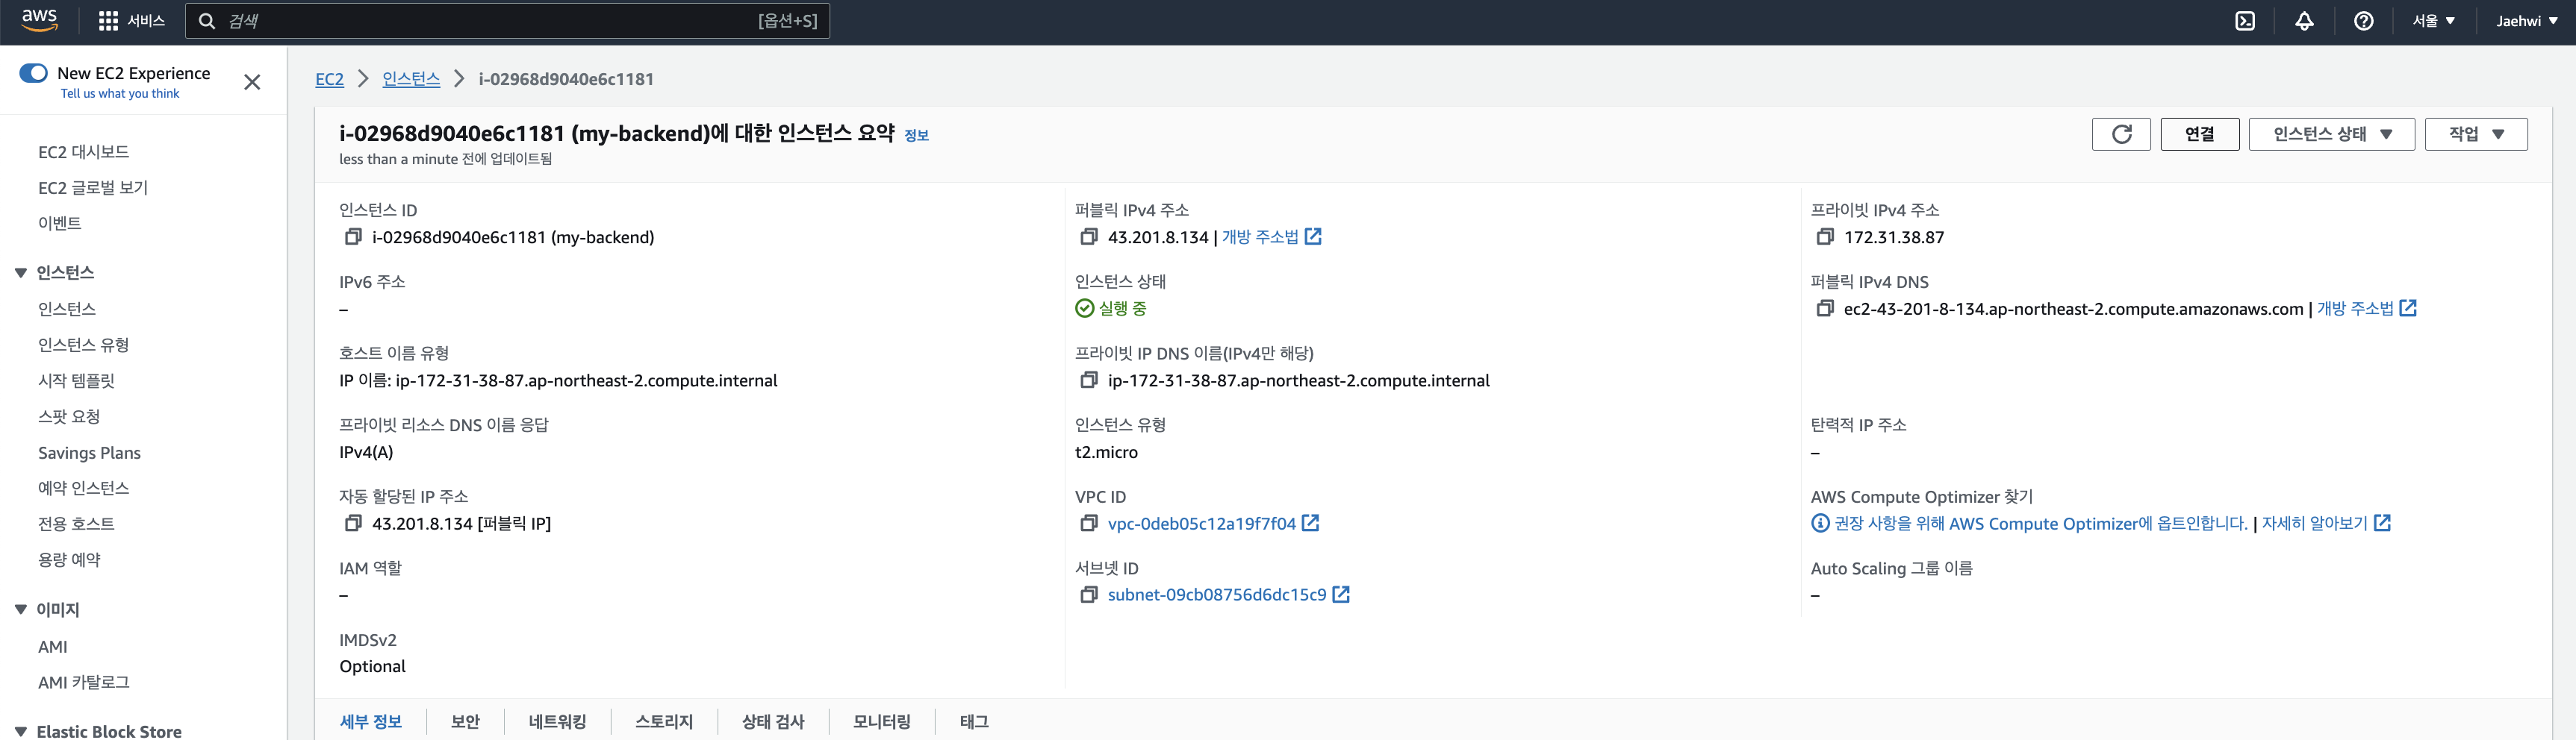This screenshot has width=2576, height=740.
Task: Open 인스턴스 유형 in sidebar
Action: coord(84,345)
